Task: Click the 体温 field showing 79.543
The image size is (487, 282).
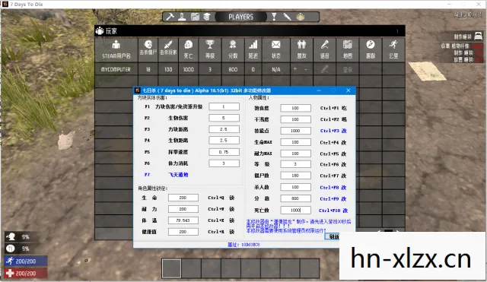Action: tap(183, 220)
